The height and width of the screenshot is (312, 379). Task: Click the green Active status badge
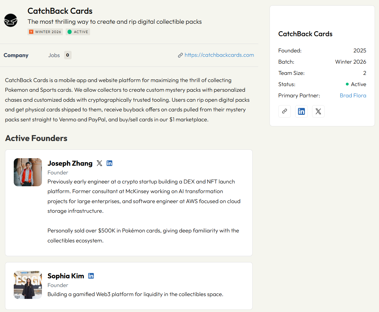pyautogui.click(x=78, y=32)
